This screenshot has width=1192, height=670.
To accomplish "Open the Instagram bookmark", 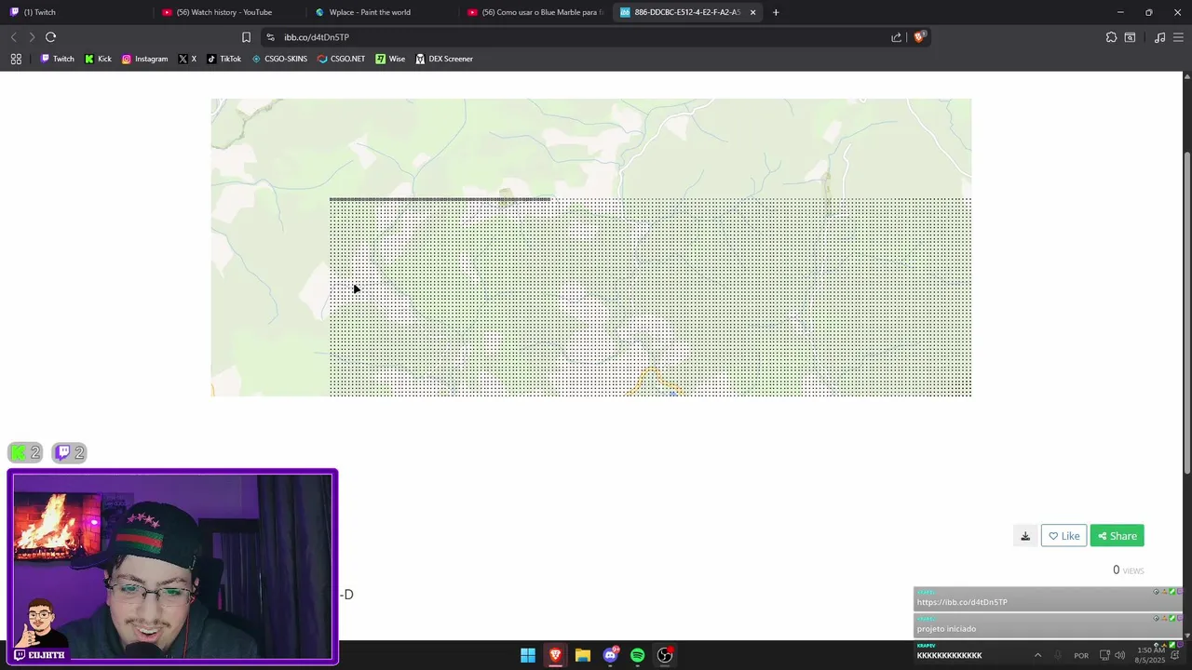I will coord(144,59).
